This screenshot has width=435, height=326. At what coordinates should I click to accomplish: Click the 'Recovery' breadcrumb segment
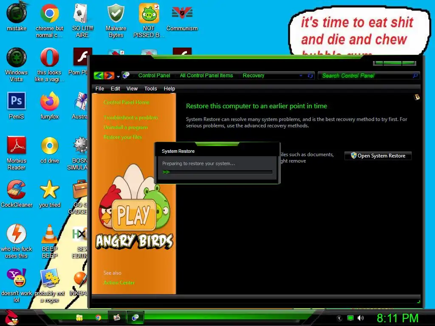click(x=254, y=76)
